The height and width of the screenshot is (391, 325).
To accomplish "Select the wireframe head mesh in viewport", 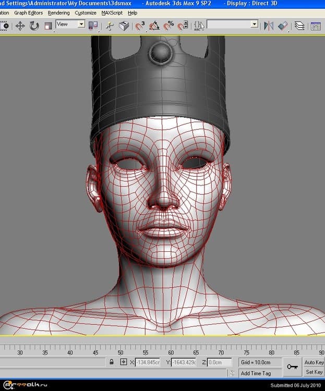I will pos(163,224).
